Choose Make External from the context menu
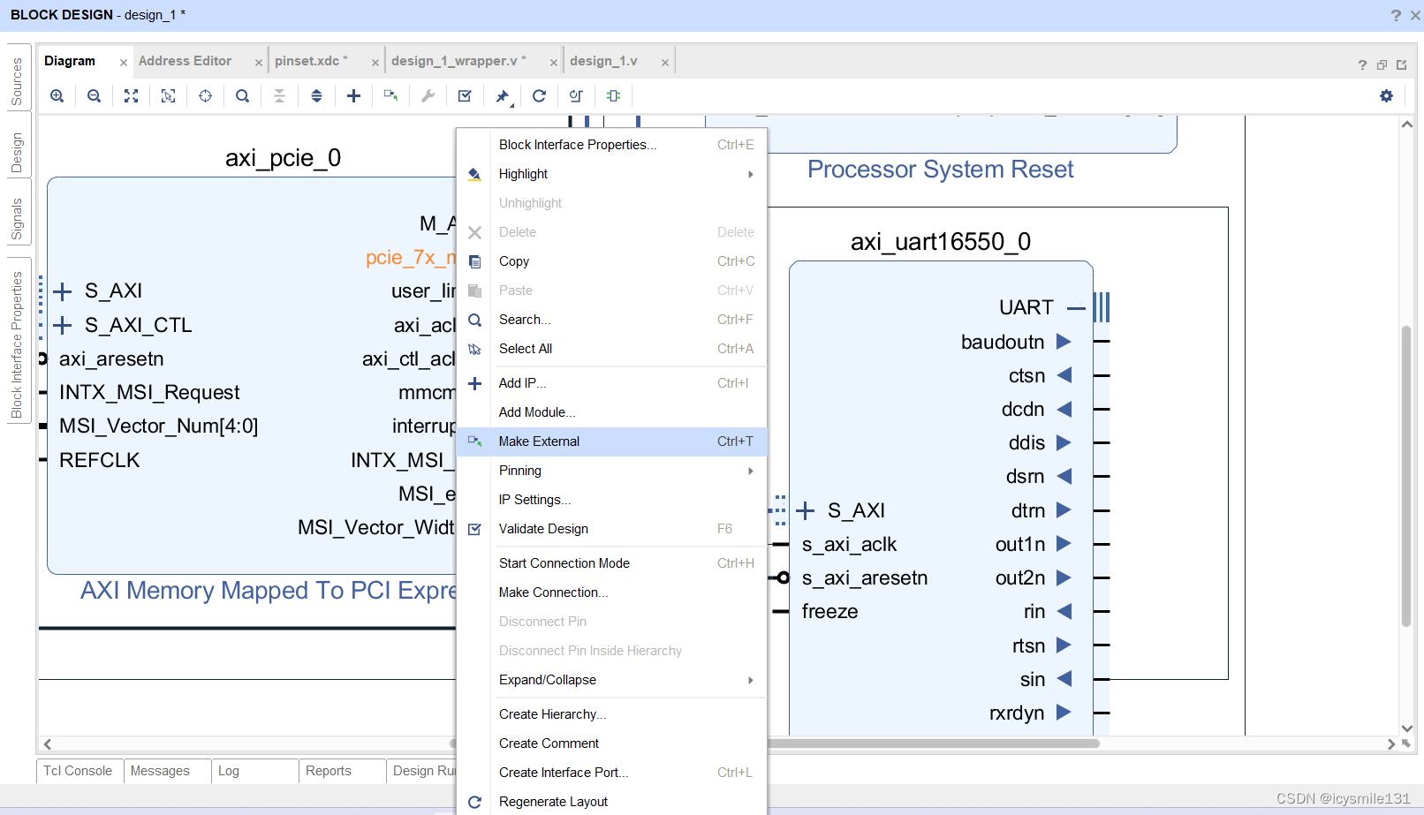1424x815 pixels. [539, 441]
